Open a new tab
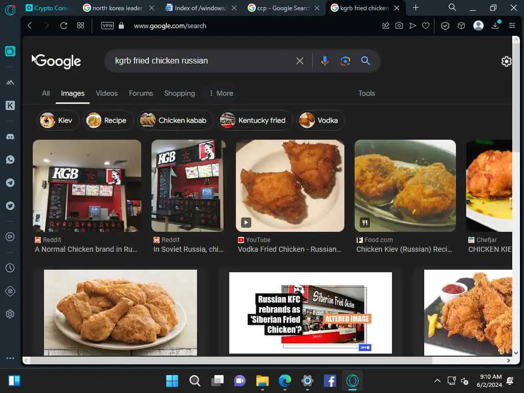Image resolution: width=524 pixels, height=393 pixels. [416, 7]
